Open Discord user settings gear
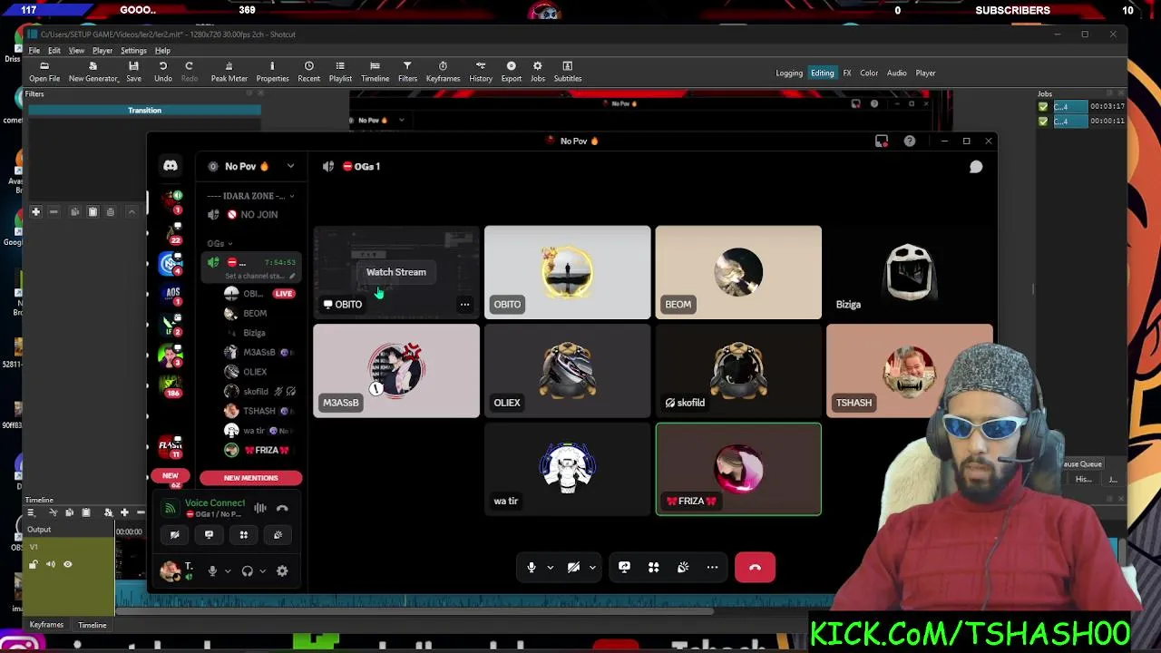 coord(282,570)
